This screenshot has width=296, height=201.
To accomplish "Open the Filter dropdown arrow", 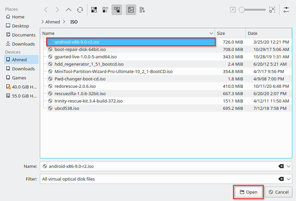I will 288,179.
